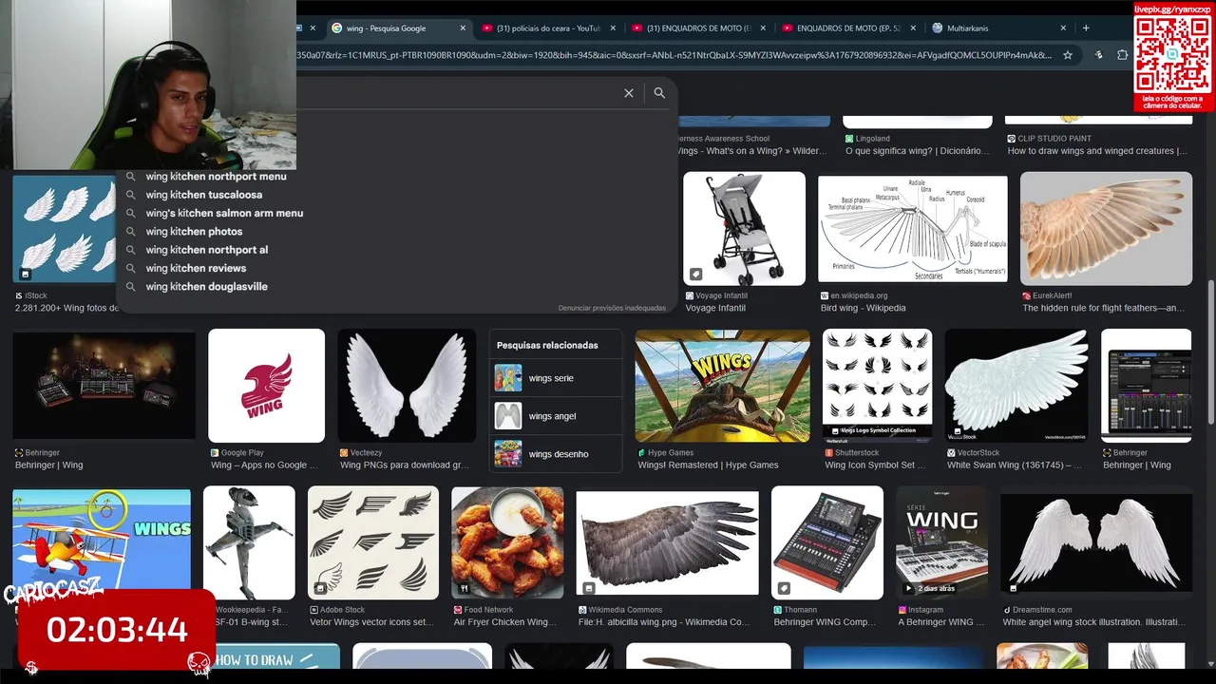Select suggestion 'wing kitchen northport al'
Image resolution: width=1216 pixels, height=684 pixels.
click(x=207, y=250)
